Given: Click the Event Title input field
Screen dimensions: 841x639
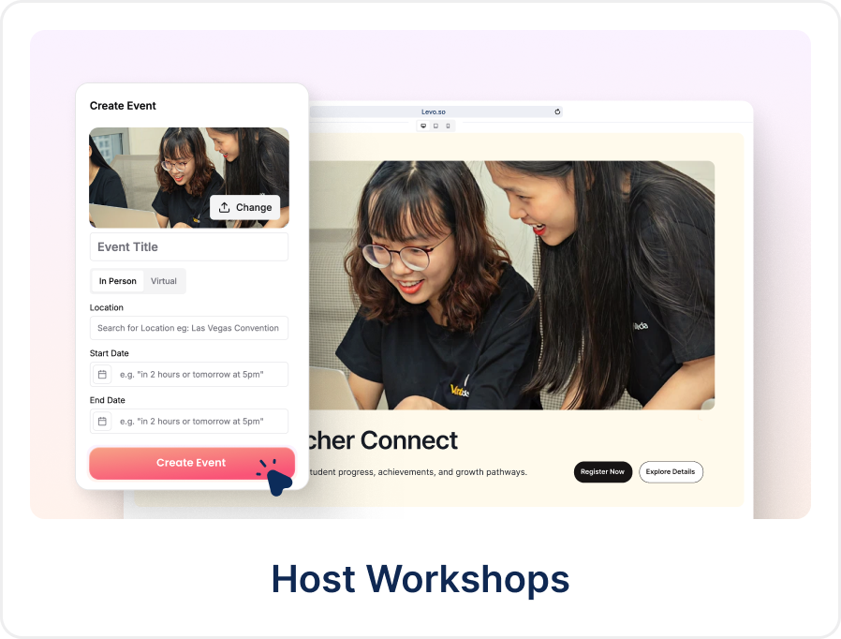Looking at the screenshot, I should coord(188,246).
